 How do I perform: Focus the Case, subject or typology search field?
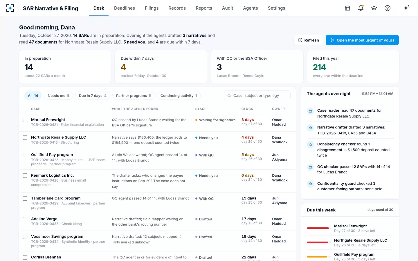click(x=257, y=95)
